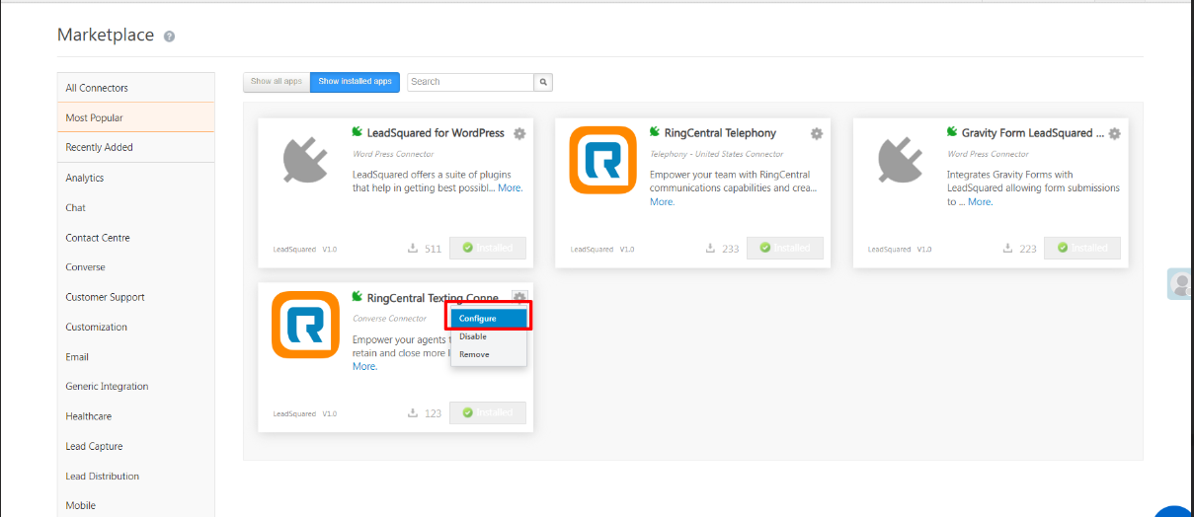Select Lead Distribution category
This screenshot has width=1194, height=517.
point(136,476)
